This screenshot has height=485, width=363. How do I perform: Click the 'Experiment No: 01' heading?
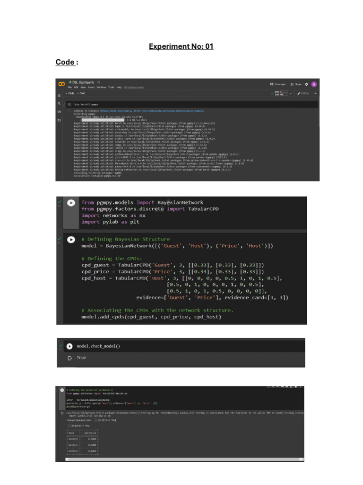pos(181,46)
